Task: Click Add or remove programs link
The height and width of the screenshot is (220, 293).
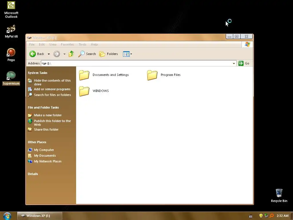Action: click(x=52, y=89)
